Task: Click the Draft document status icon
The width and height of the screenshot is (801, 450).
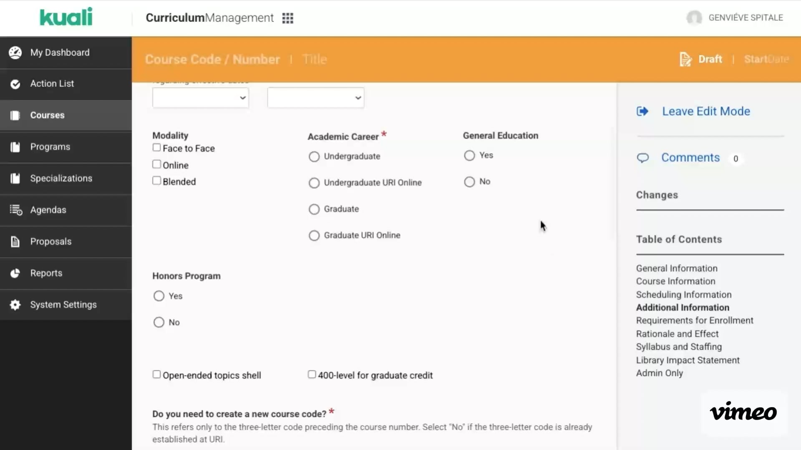Action: (685, 59)
